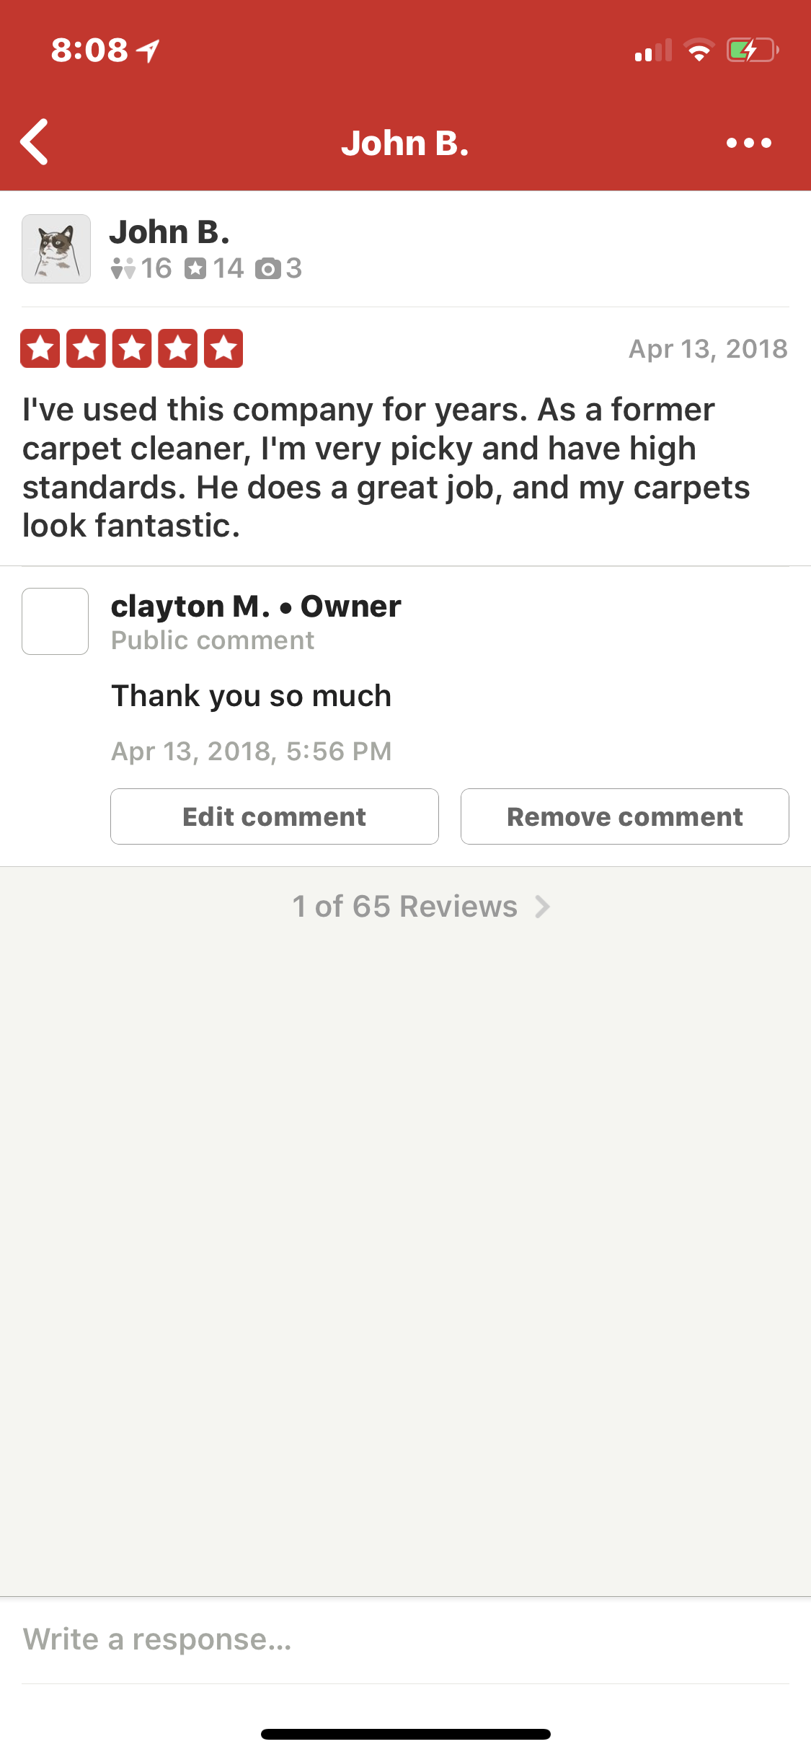The image size is (811, 1757).
Task: Tap the Apr 13, 2018 review date
Action: pos(708,349)
